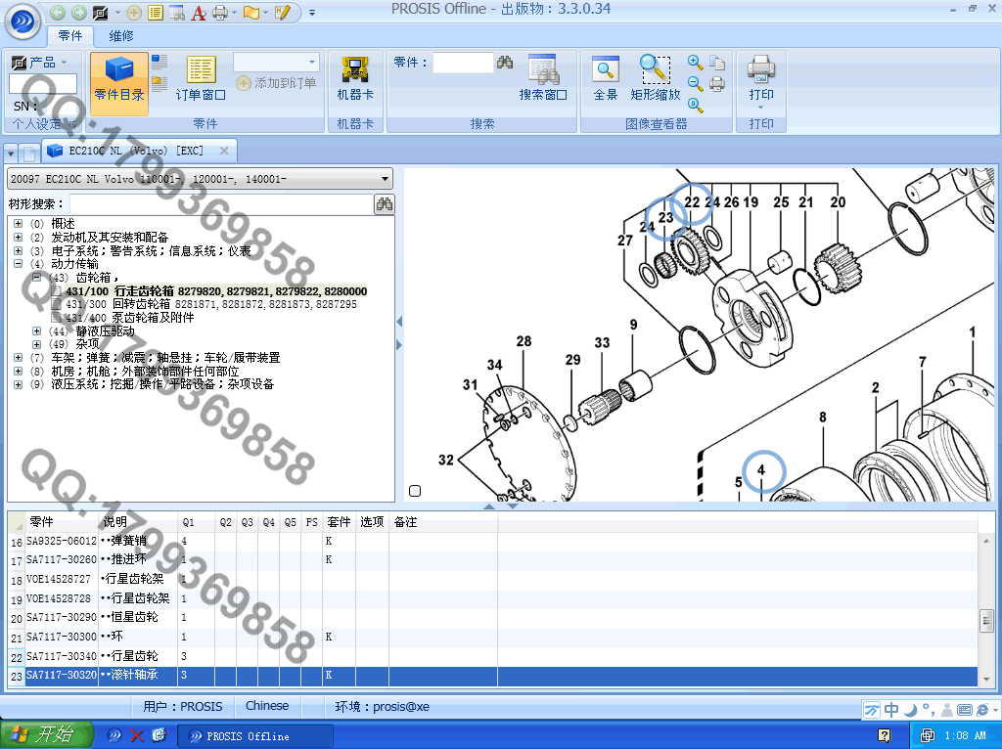This screenshot has height=749, width=1002.
Task: Open the 20097 EC210C NL model dropdown
Action: [385, 179]
